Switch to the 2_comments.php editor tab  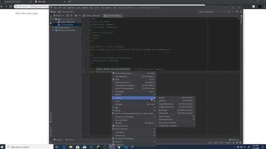pyautogui.click(x=113, y=16)
